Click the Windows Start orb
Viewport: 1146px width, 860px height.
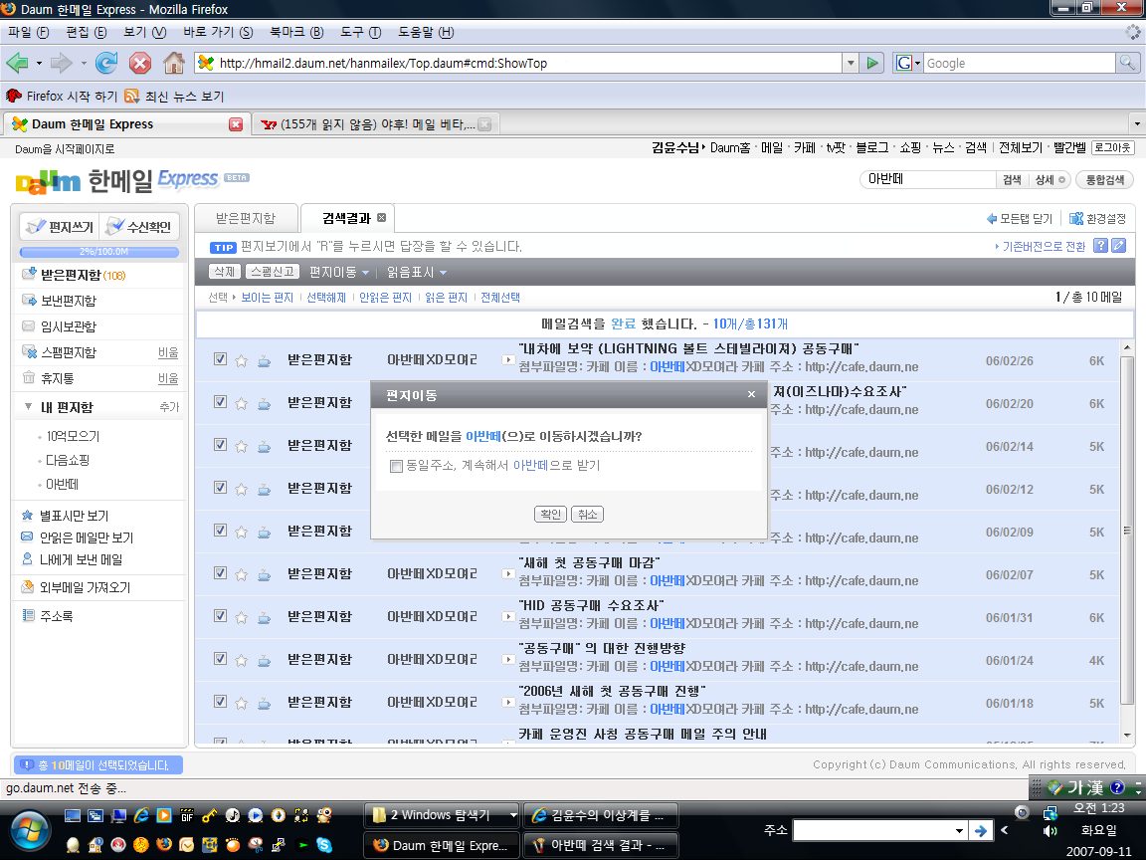[x=30, y=831]
